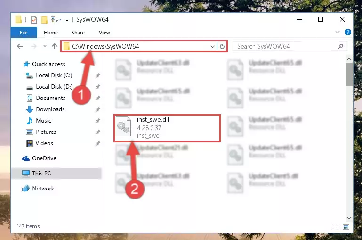The width and height of the screenshot is (362, 240).
Task: Select This PC in navigation pane
Action: [x=56, y=174]
